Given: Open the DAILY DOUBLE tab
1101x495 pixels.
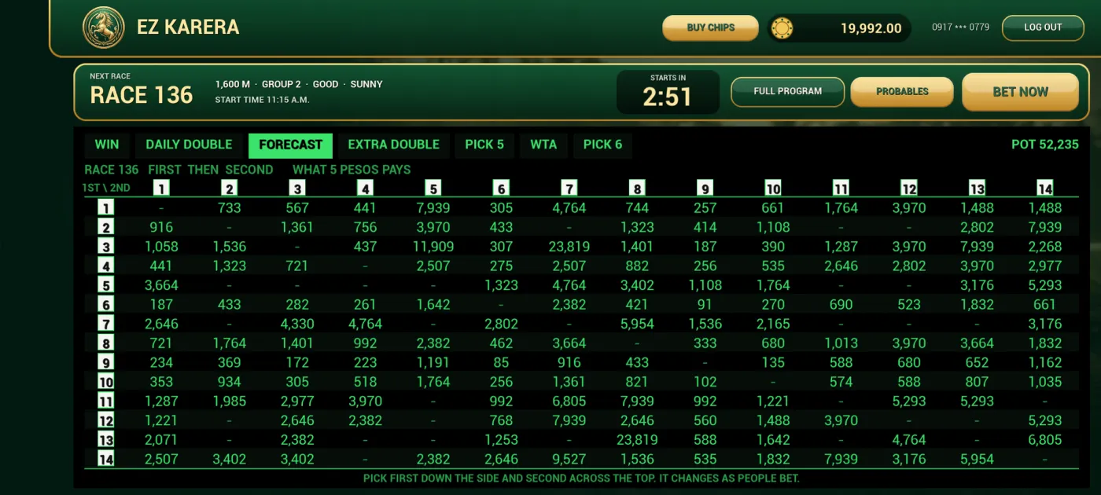Looking at the screenshot, I should click(189, 145).
